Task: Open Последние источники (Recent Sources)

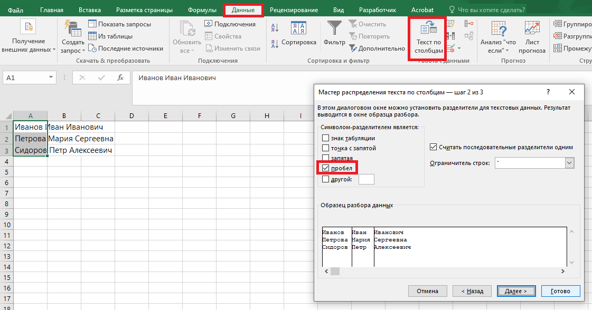Action: (x=126, y=49)
